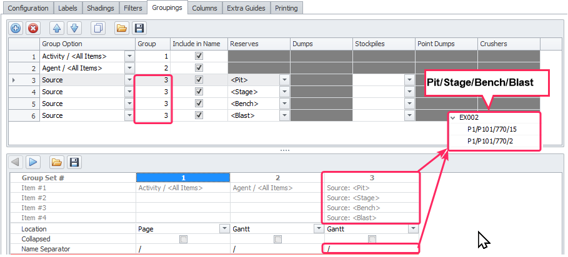
Task: Expand Location dropdown set to Page
Action: click(224, 229)
